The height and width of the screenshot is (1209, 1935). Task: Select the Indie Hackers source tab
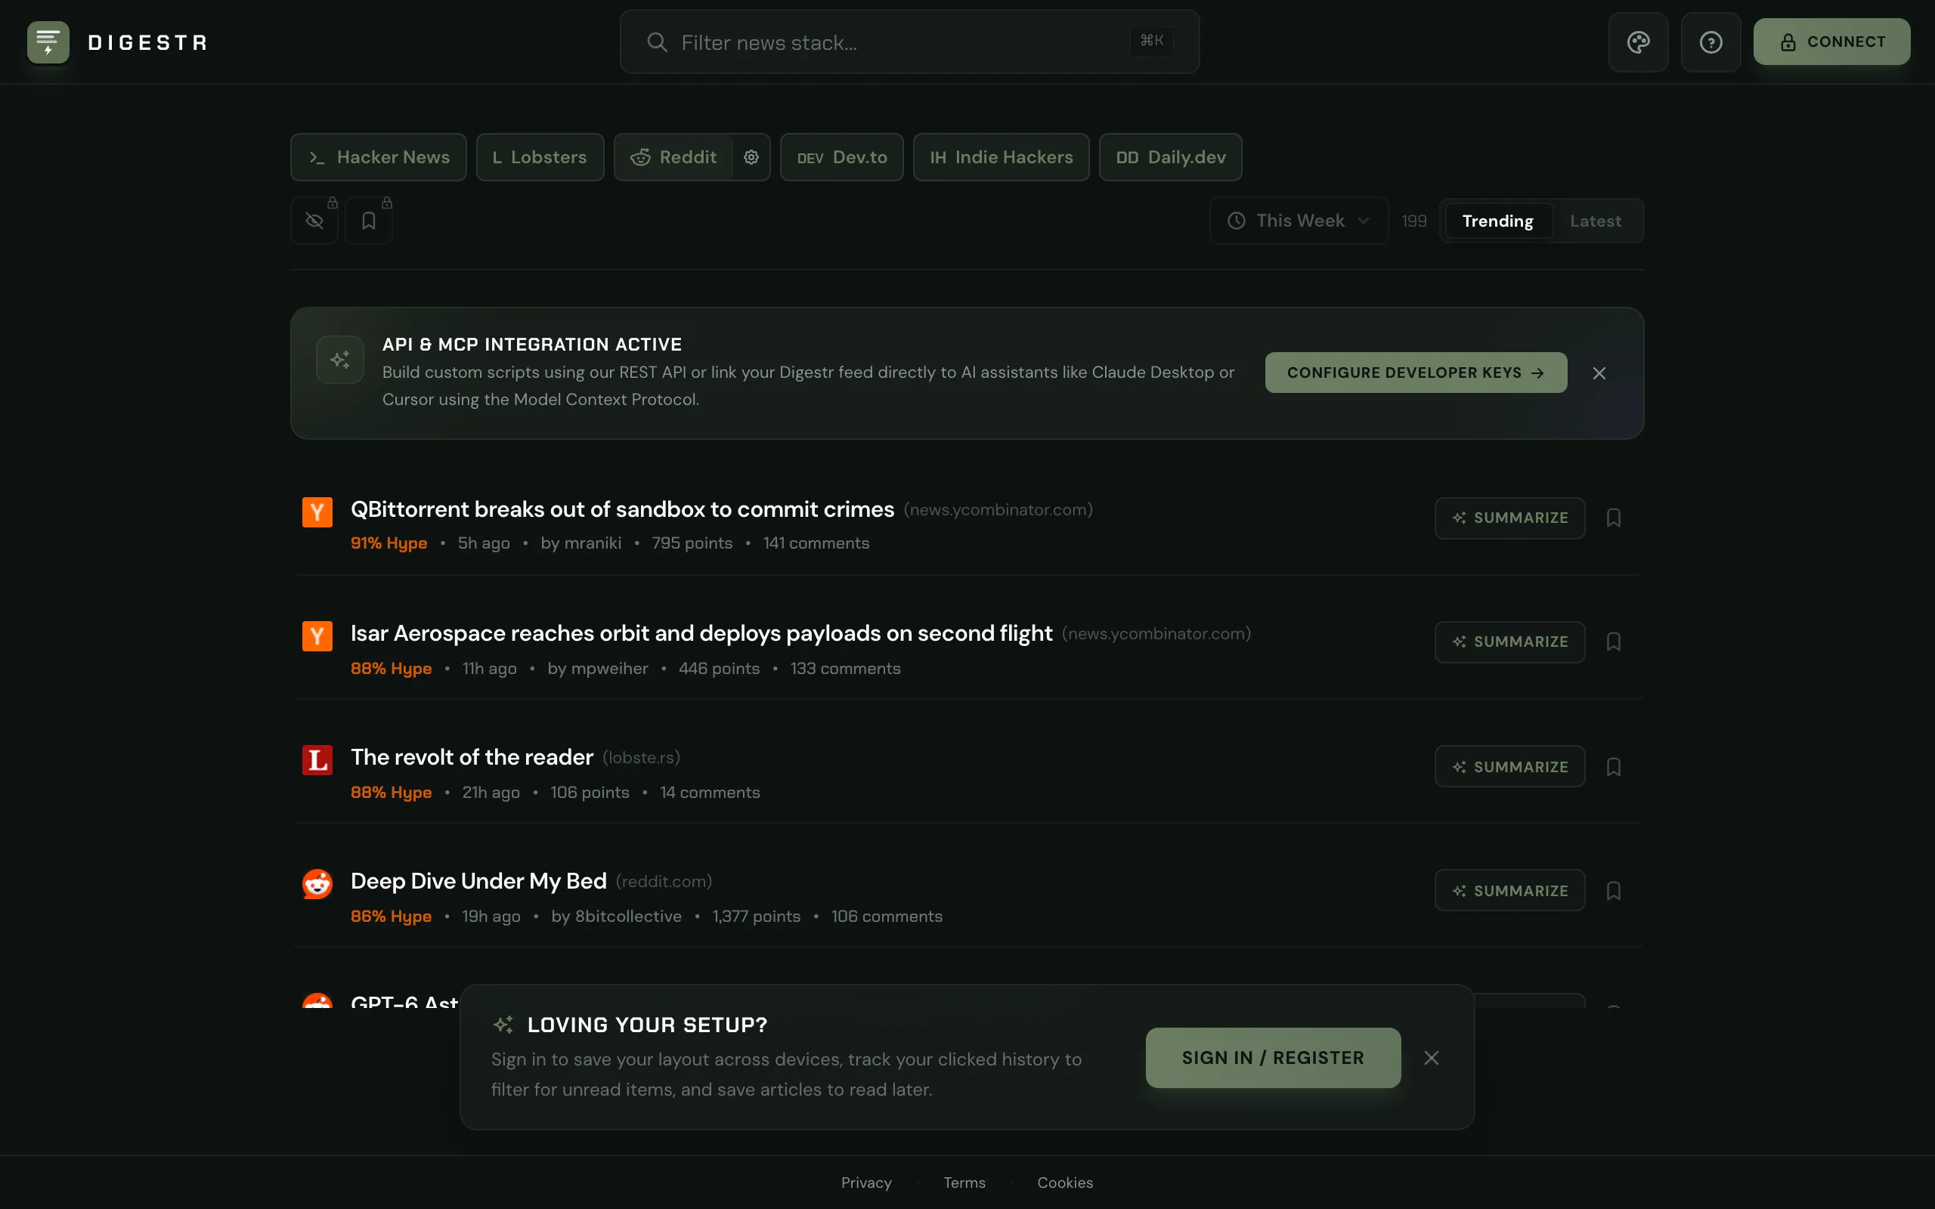click(1001, 157)
